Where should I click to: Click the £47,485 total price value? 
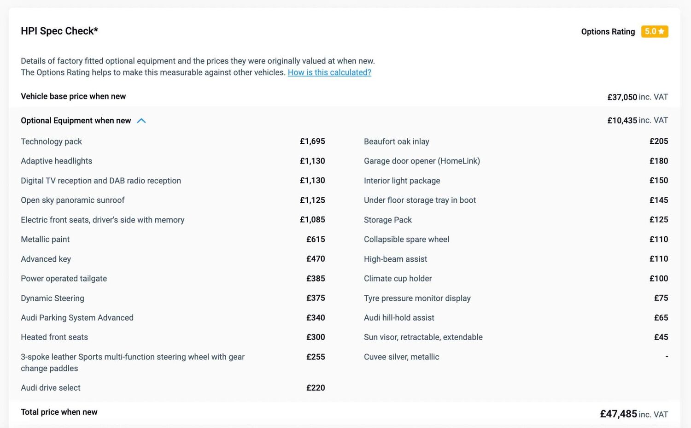click(618, 414)
